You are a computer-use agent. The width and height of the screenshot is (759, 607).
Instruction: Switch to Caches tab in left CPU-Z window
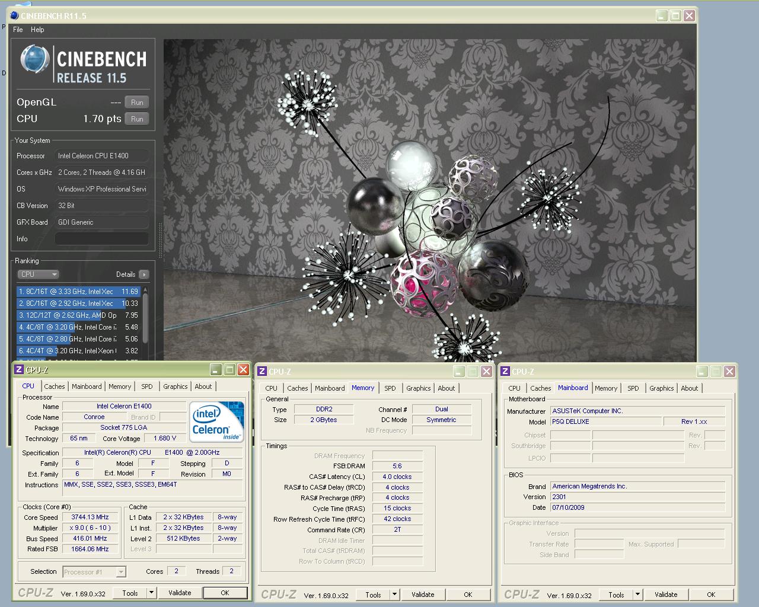pos(55,386)
